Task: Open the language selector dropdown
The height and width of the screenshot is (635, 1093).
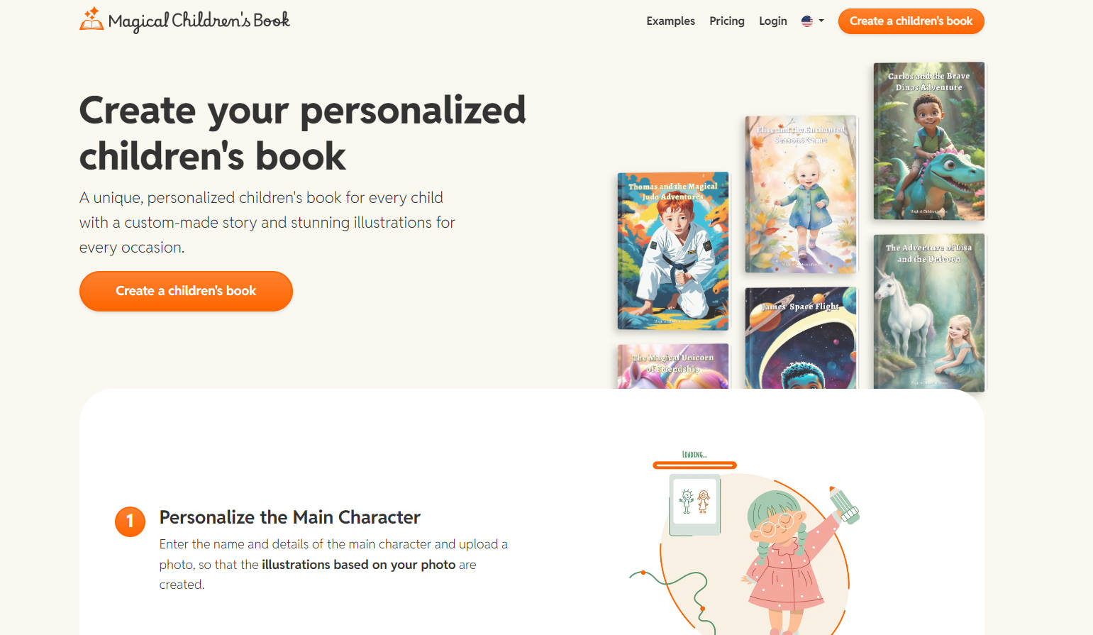Action: pos(812,21)
